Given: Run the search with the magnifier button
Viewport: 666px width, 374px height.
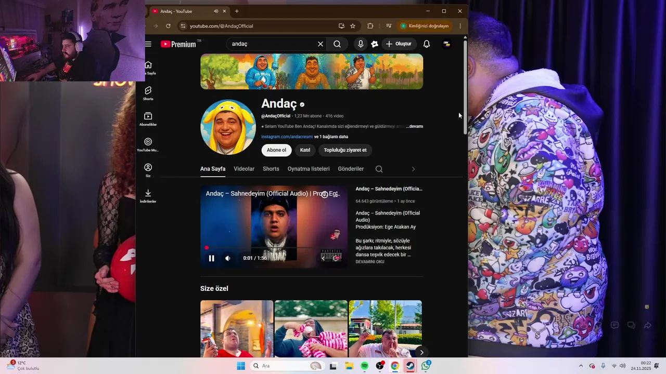Looking at the screenshot, I should 337,44.
